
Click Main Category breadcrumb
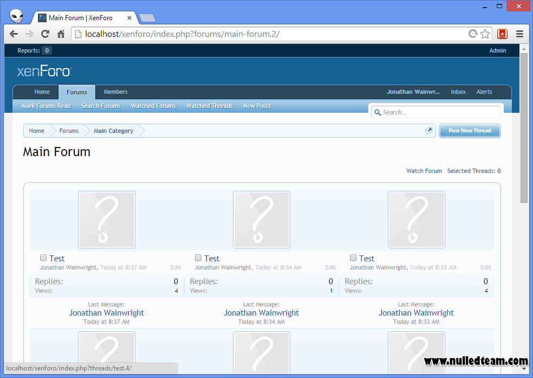[114, 131]
